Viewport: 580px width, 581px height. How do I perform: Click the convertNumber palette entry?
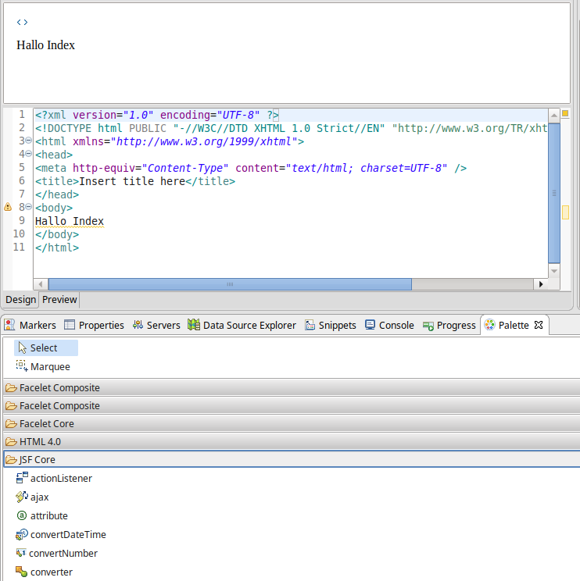pos(63,553)
